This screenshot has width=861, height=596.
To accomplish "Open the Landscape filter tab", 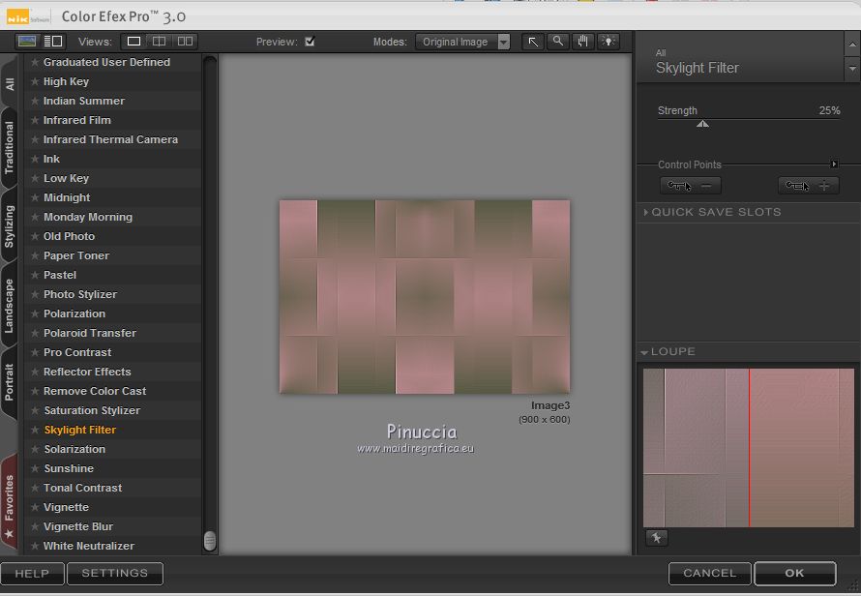I will [x=10, y=306].
